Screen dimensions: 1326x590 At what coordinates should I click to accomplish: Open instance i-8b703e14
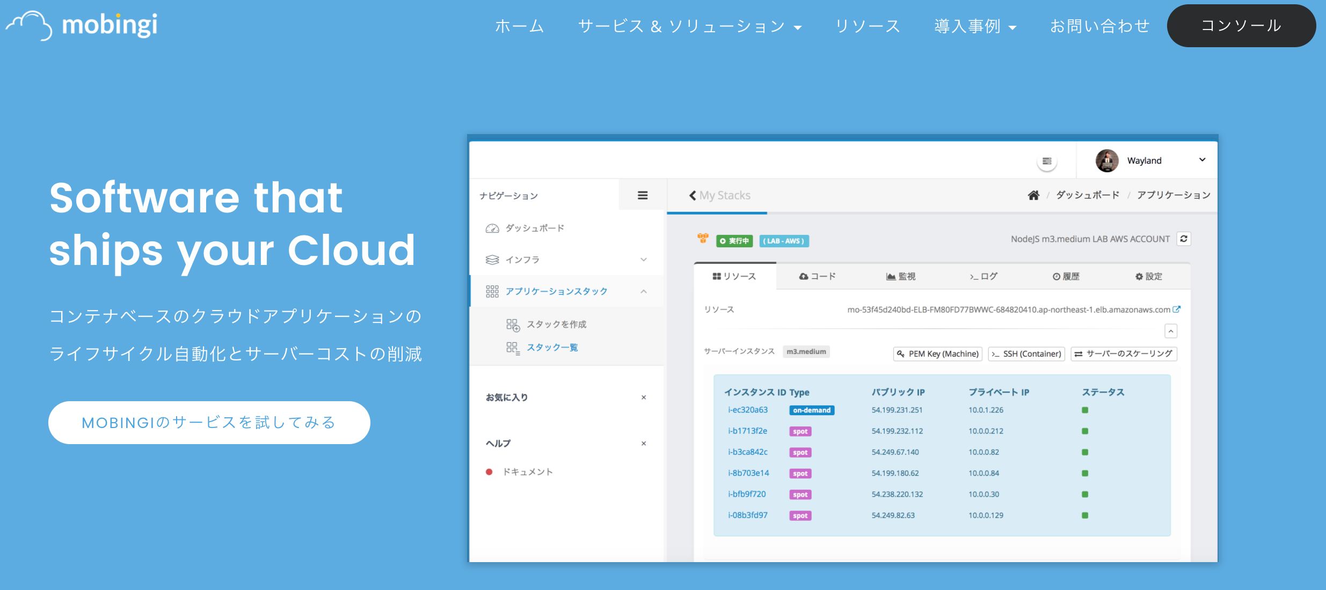coord(749,473)
